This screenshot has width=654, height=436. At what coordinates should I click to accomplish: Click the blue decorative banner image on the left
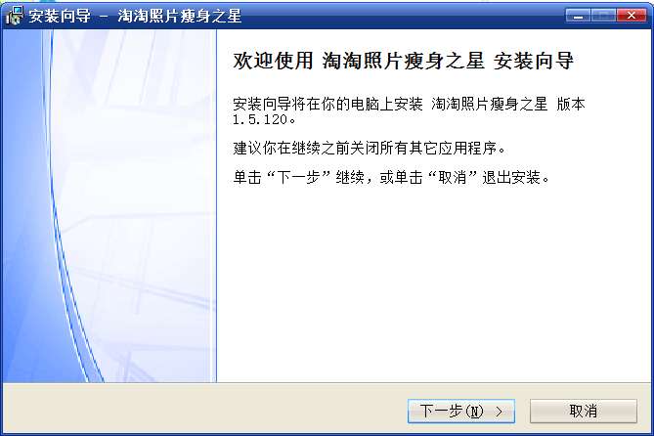click(x=109, y=206)
